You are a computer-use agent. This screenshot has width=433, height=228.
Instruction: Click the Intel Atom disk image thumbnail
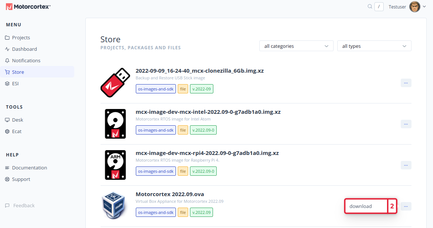115,124
